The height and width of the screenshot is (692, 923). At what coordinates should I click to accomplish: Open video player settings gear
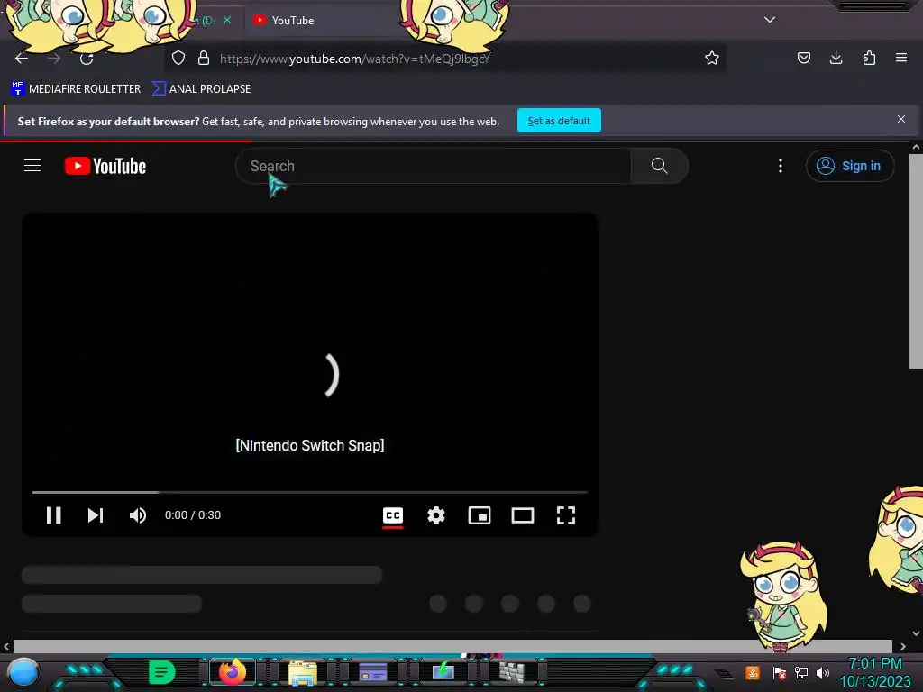[x=436, y=515]
